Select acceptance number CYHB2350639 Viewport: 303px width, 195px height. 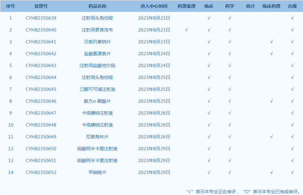41,18
